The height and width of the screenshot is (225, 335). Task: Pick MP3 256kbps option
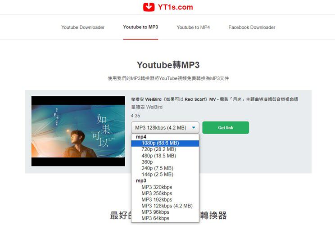pos(165,193)
